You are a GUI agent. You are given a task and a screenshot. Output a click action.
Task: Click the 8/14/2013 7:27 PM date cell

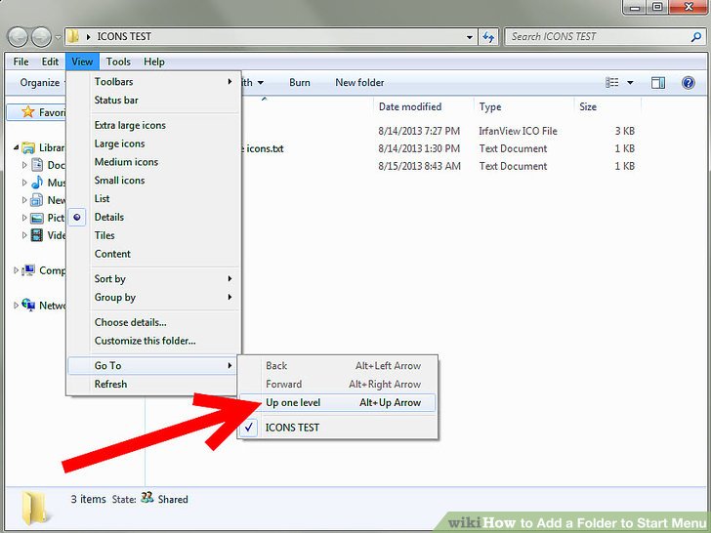coord(419,131)
